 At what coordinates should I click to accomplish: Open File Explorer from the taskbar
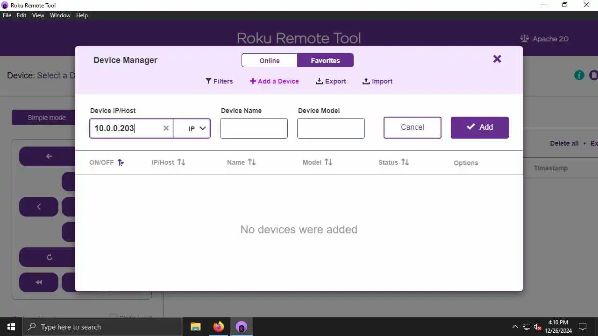click(195, 327)
